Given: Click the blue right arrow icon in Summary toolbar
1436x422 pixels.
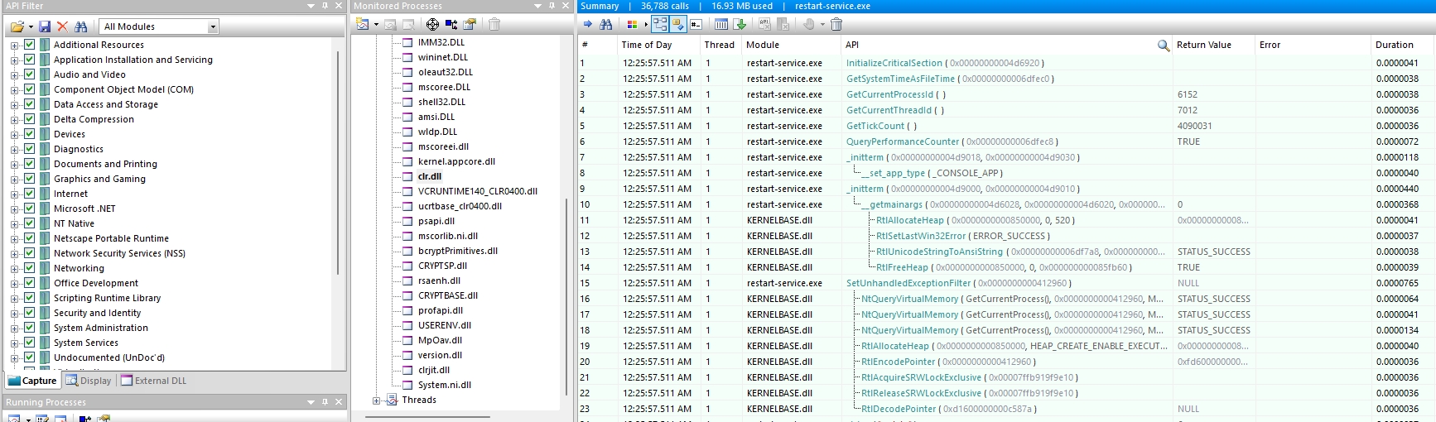Looking at the screenshot, I should coord(588,25).
